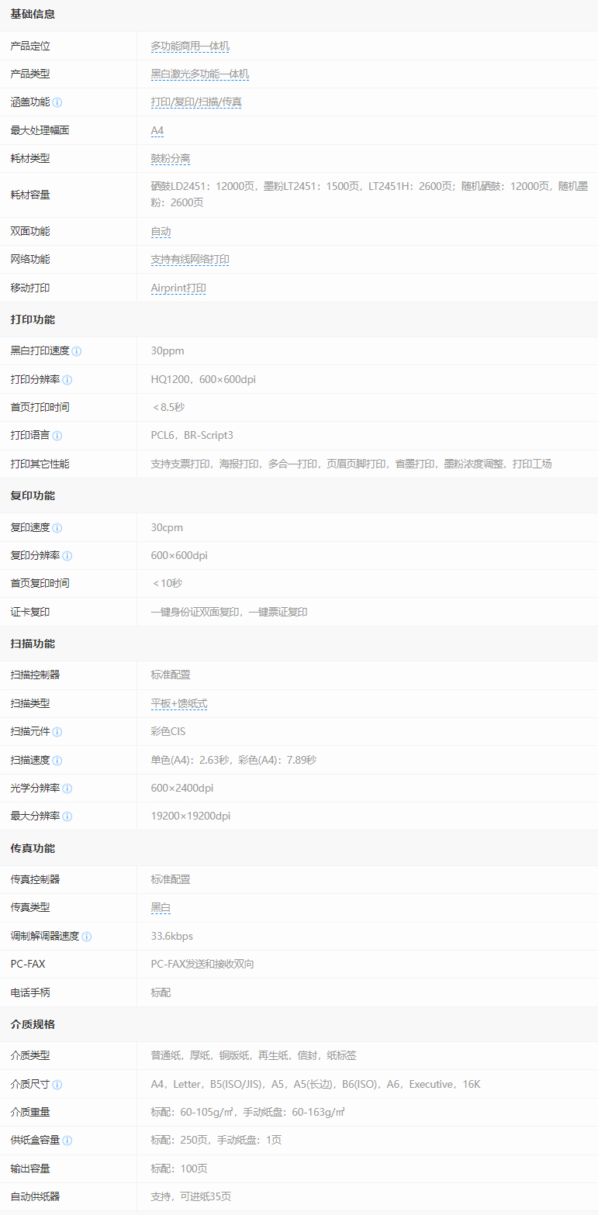Open the 多功能商用一体机 link
Image resolution: width=598 pixels, height=1215 pixels.
(x=190, y=47)
